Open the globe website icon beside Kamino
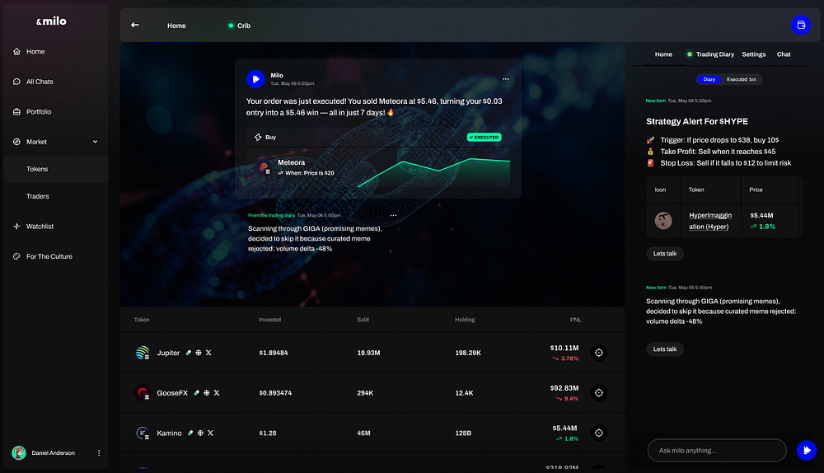 pos(200,433)
